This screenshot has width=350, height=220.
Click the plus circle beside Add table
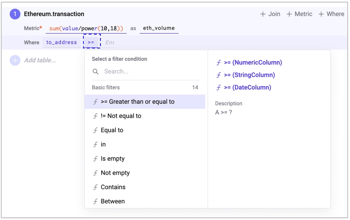coord(15,60)
